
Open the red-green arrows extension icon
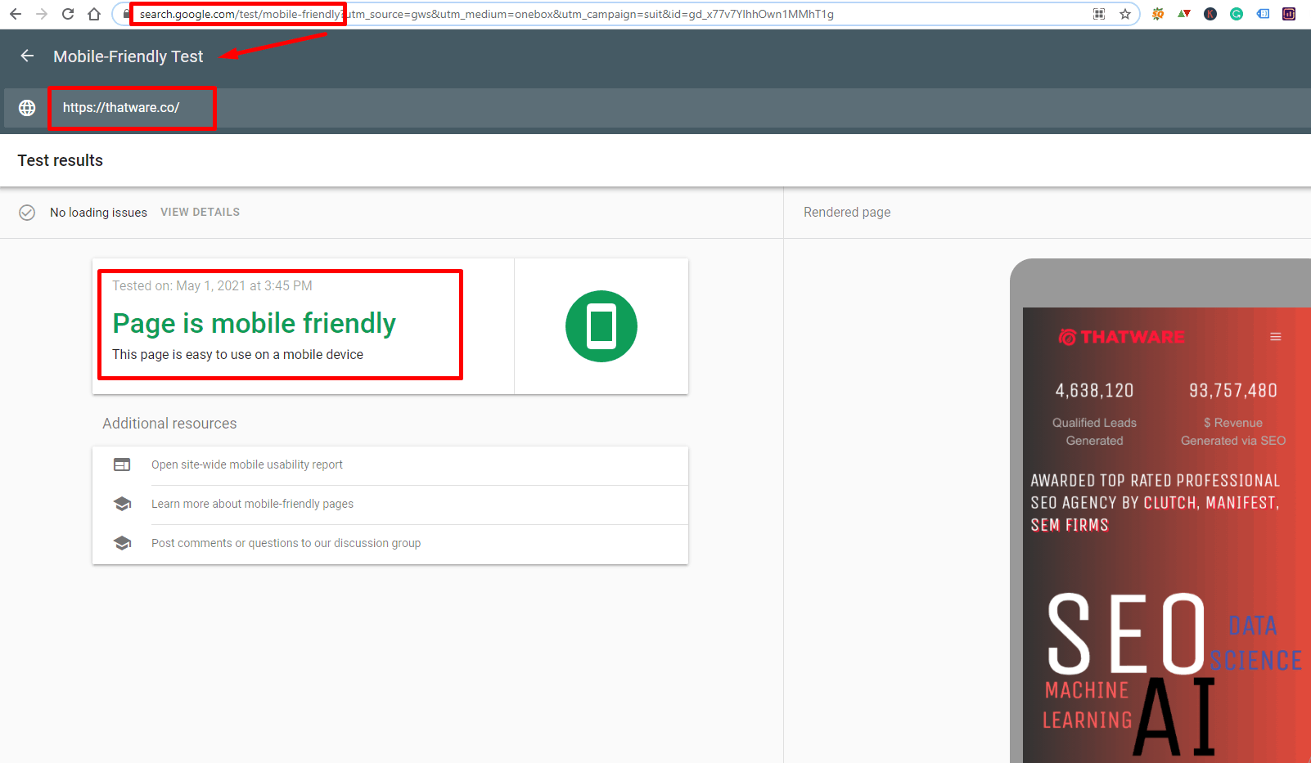1184,14
